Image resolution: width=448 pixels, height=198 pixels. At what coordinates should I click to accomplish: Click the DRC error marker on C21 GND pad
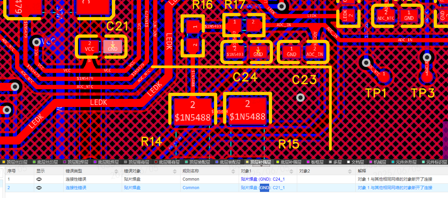pos(113,46)
